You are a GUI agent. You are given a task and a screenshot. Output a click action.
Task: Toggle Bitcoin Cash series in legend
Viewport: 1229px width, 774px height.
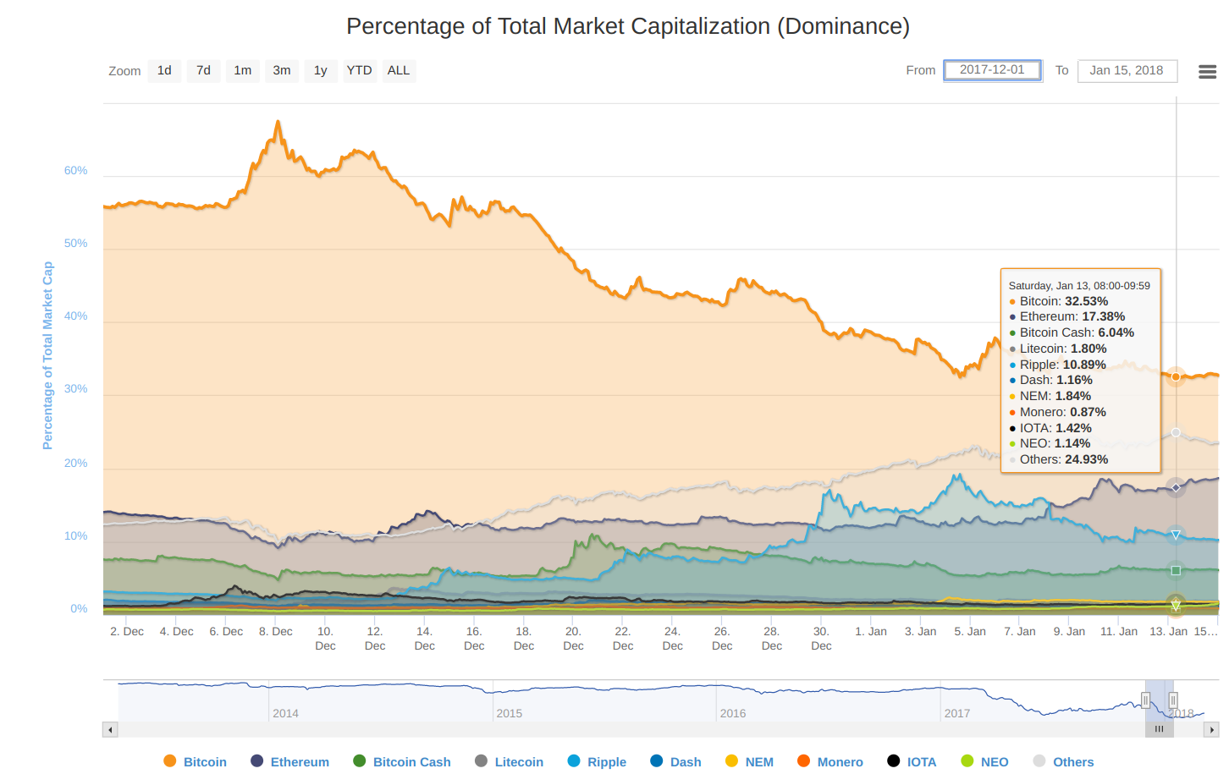pyautogui.click(x=402, y=761)
